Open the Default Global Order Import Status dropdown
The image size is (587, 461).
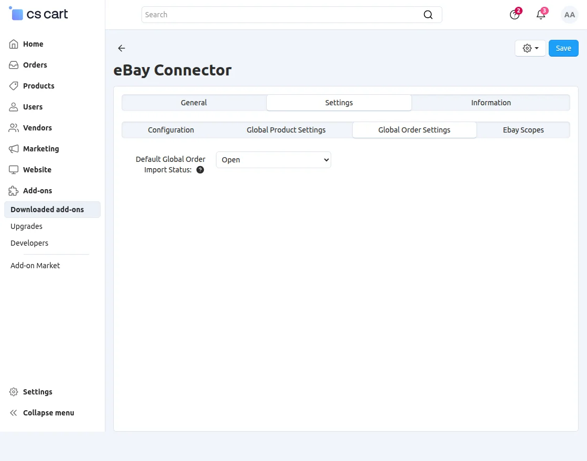click(x=273, y=160)
